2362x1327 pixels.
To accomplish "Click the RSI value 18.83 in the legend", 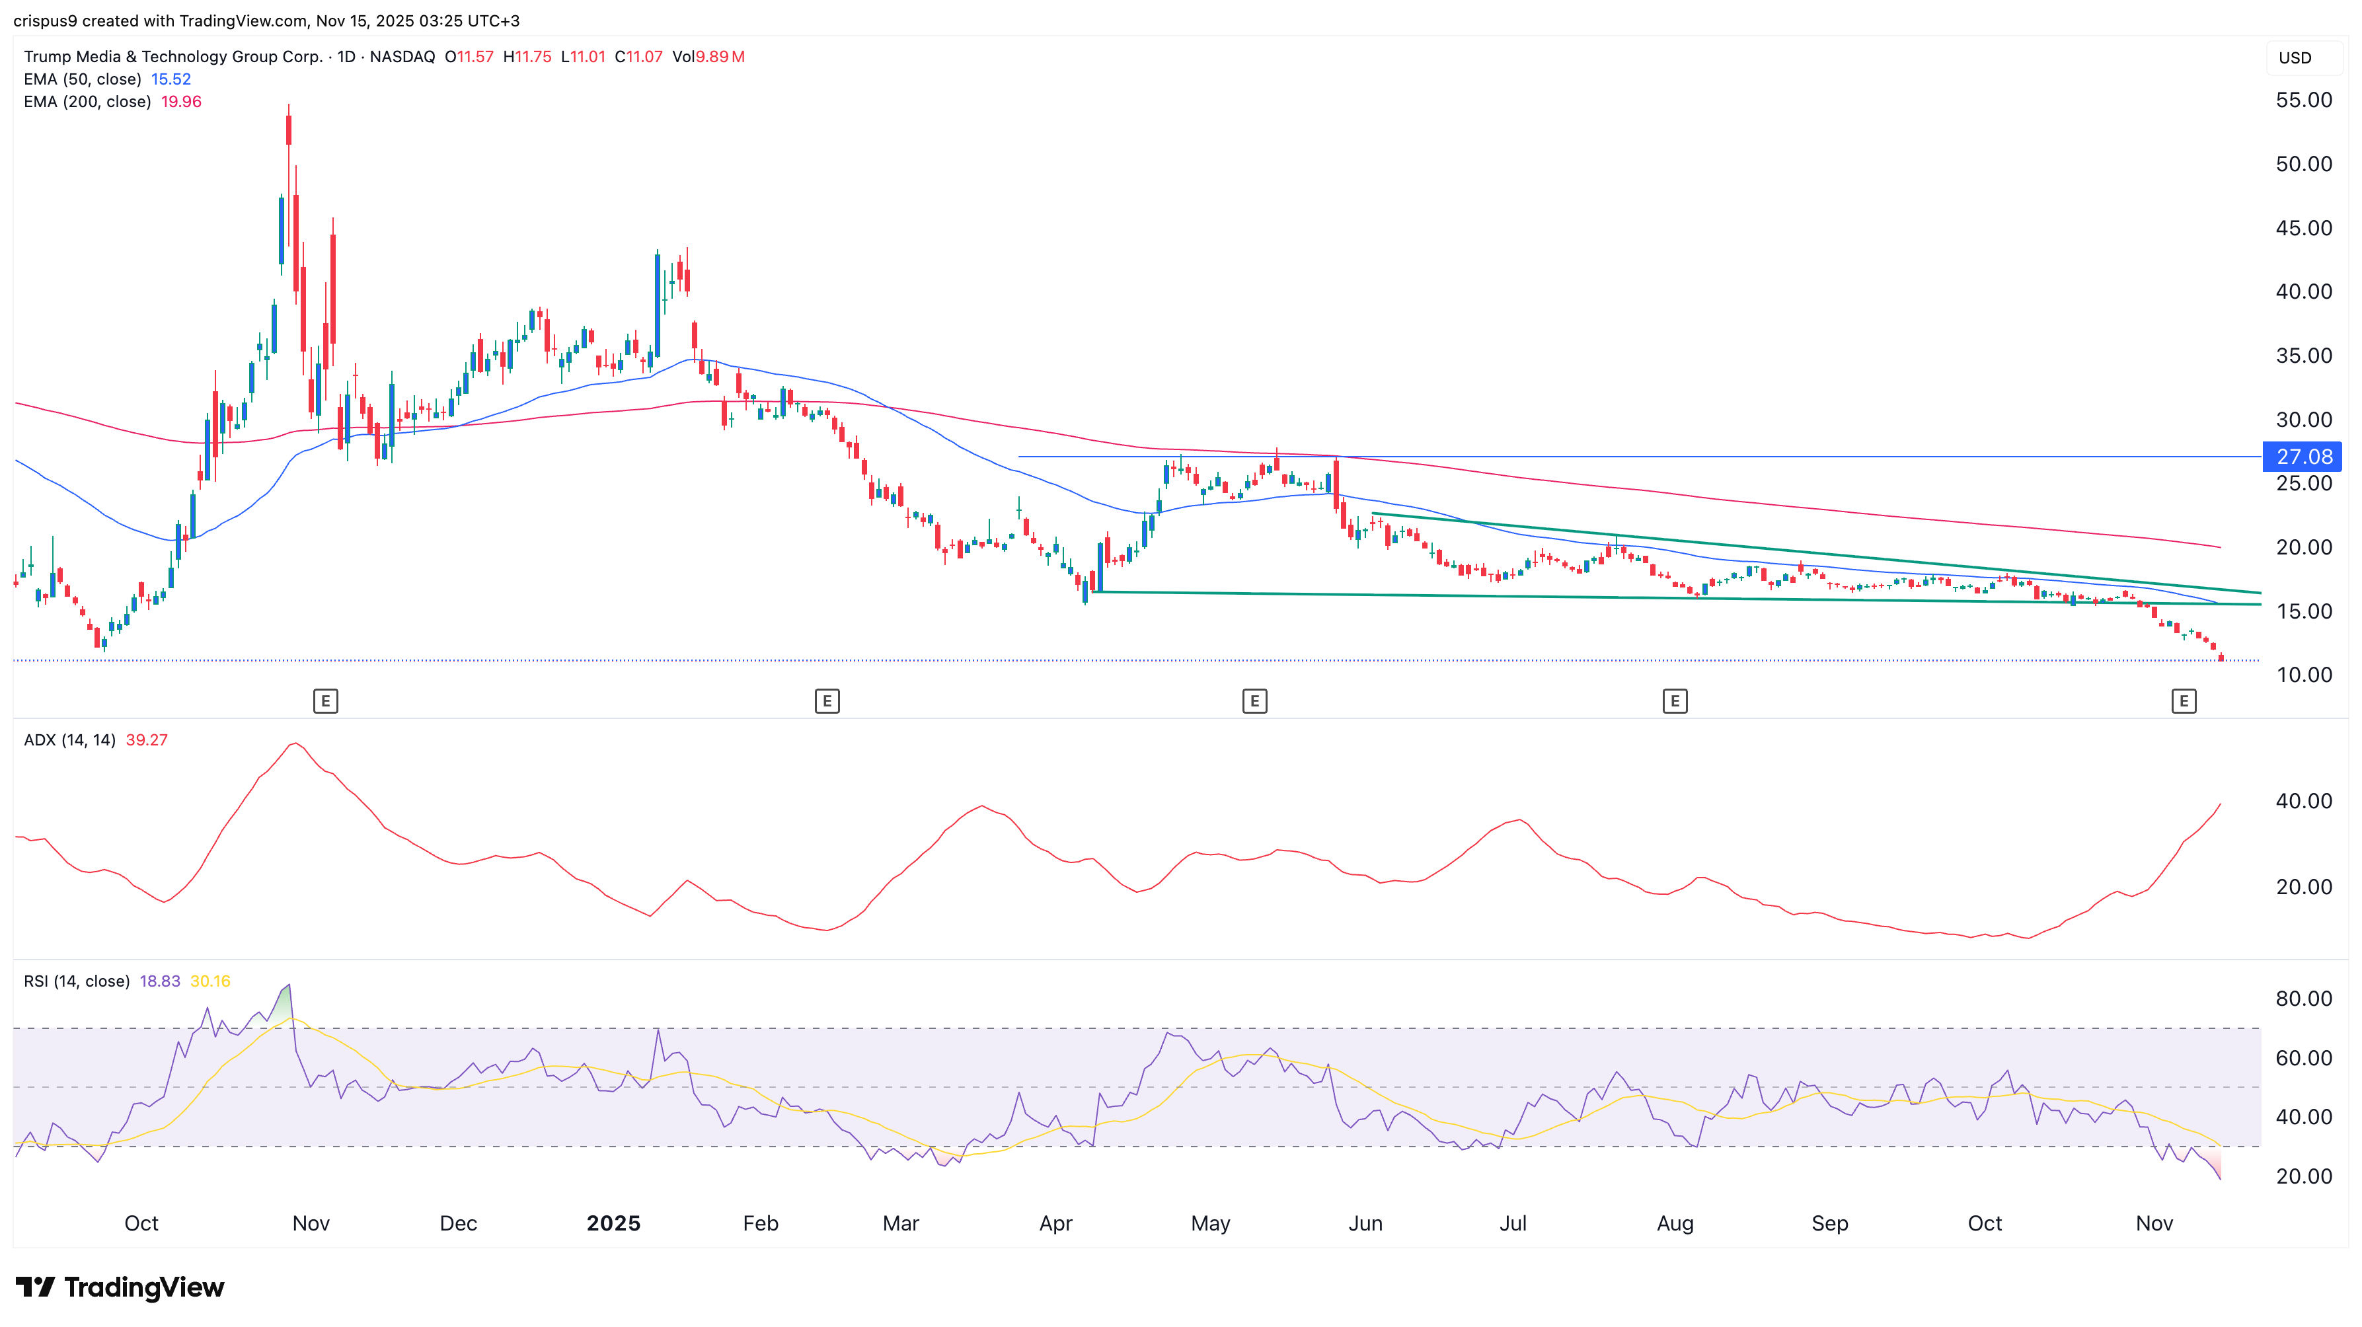I will pos(159,981).
